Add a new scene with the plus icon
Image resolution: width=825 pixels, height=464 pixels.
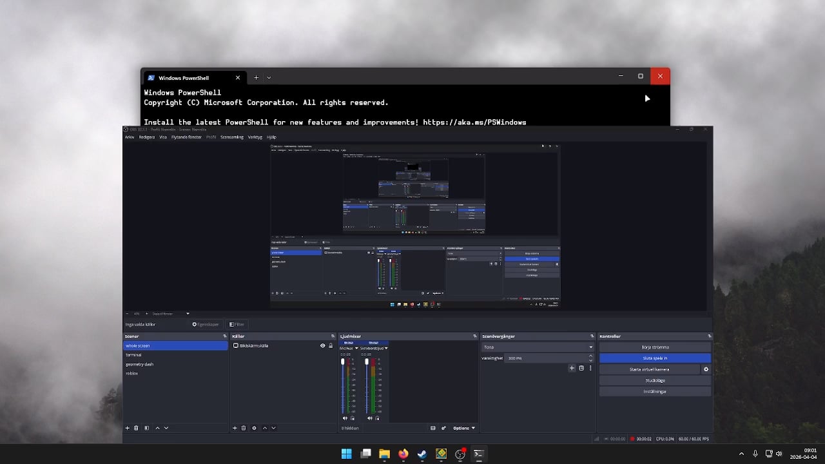point(127,428)
